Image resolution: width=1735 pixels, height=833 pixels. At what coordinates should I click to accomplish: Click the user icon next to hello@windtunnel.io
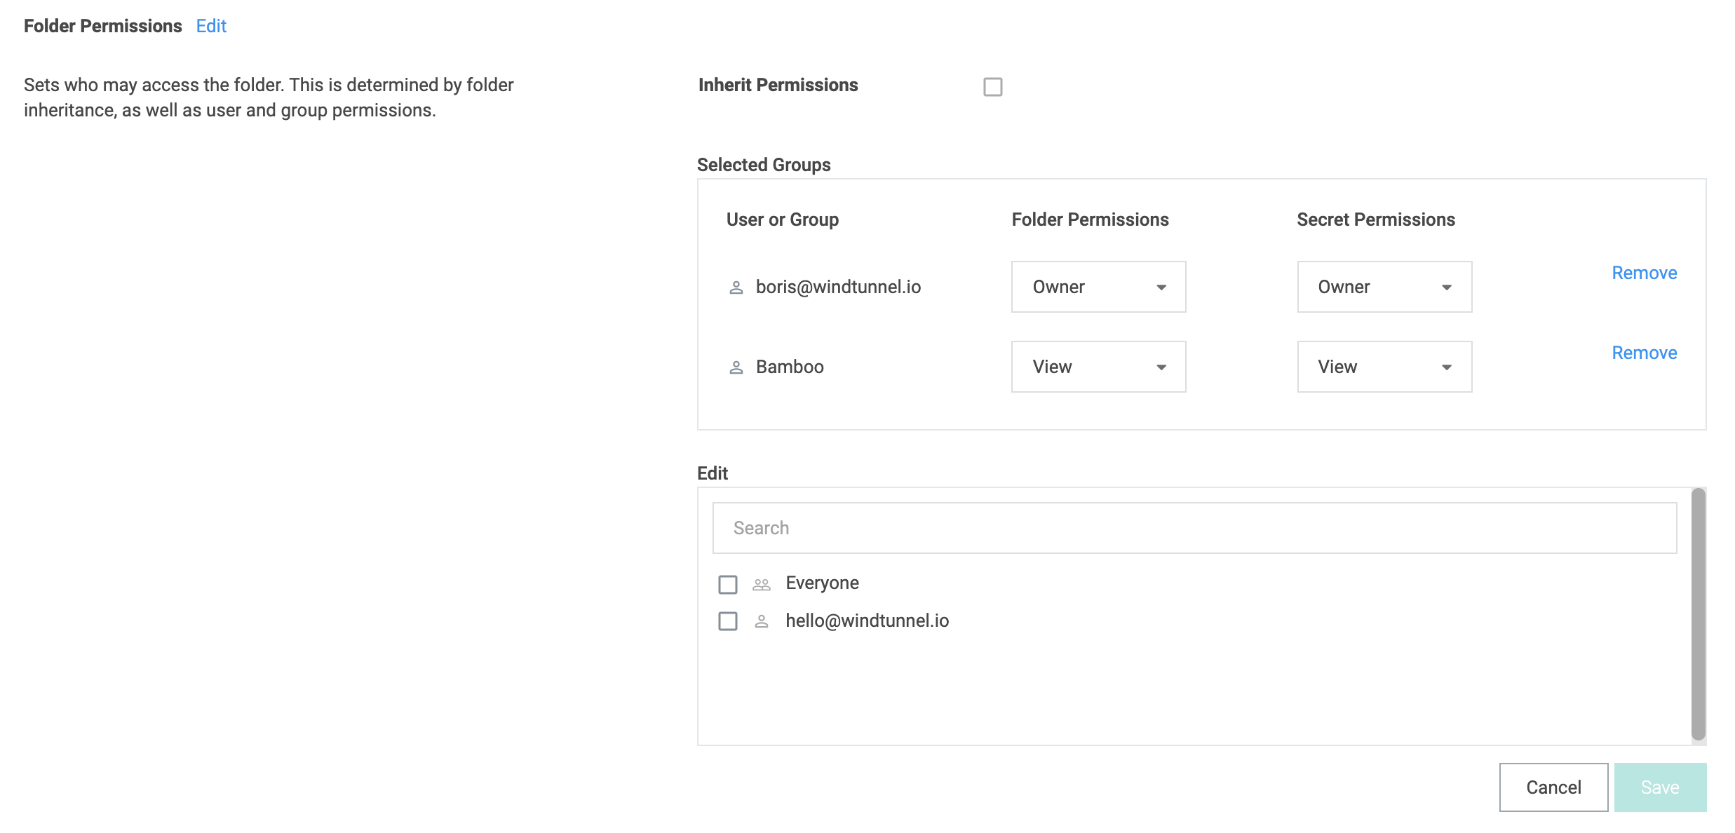pyautogui.click(x=761, y=621)
